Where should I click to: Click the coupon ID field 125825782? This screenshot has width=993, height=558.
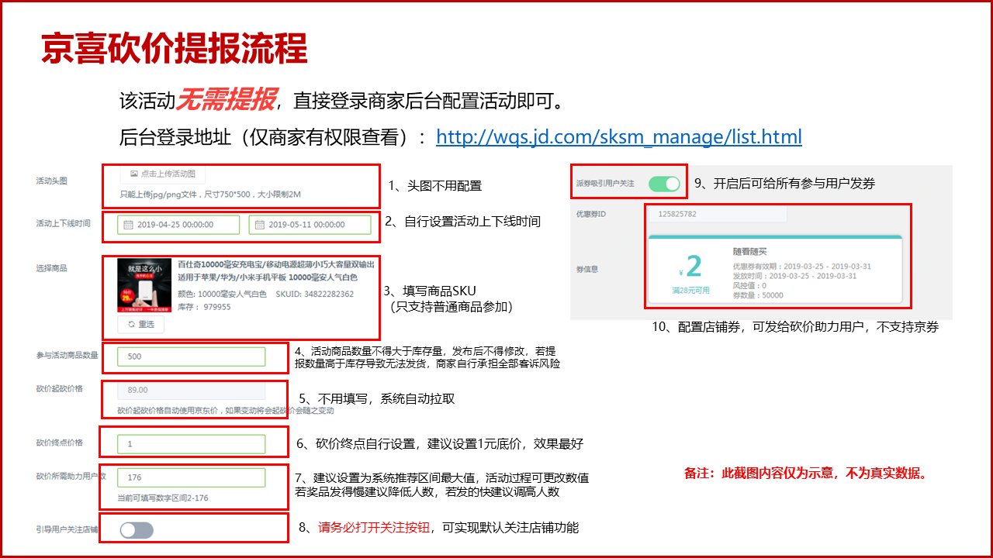pos(718,214)
